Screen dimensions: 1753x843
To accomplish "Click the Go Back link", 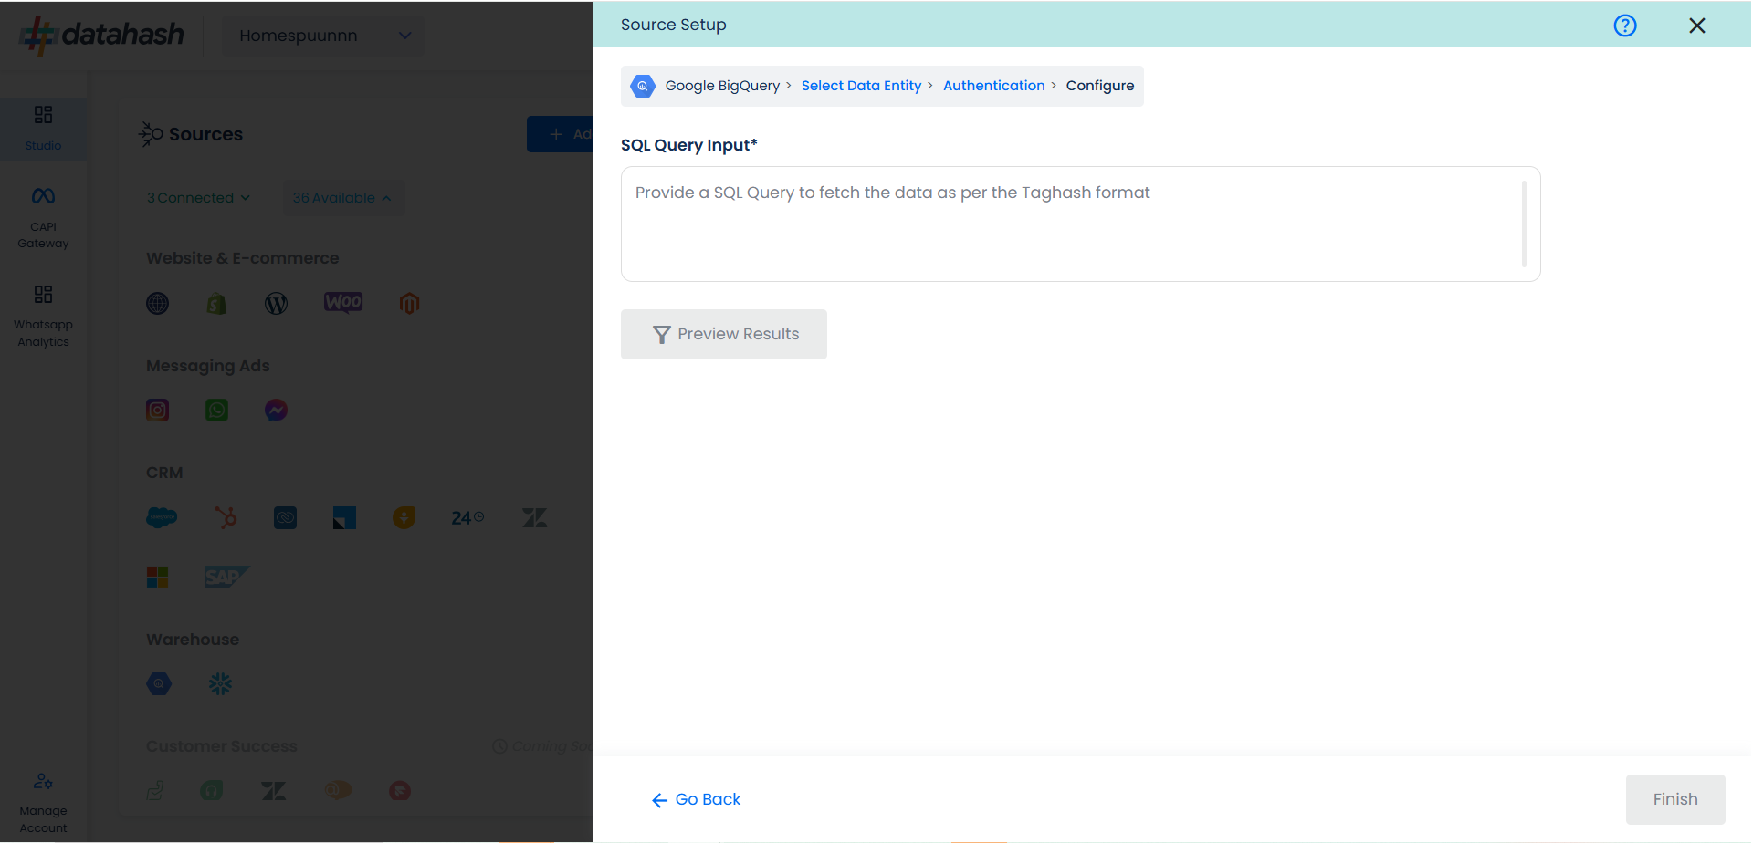I will [696, 799].
